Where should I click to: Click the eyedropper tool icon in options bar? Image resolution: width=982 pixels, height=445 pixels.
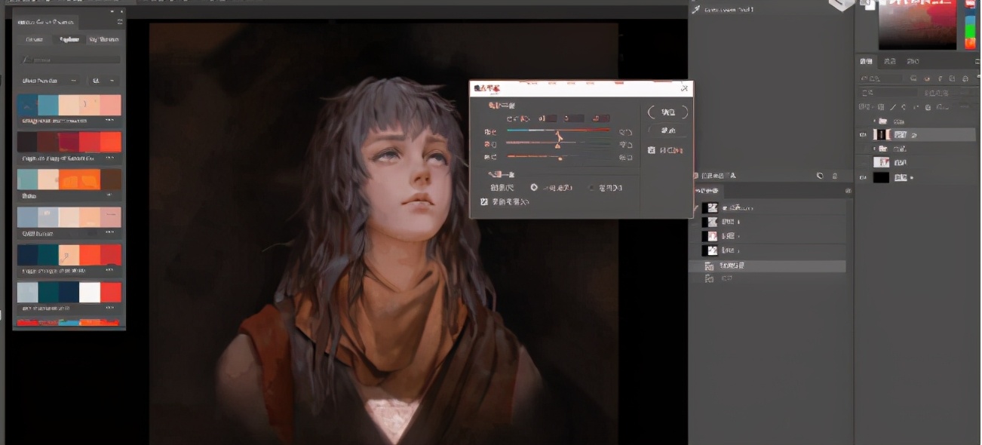click(695, 10)
